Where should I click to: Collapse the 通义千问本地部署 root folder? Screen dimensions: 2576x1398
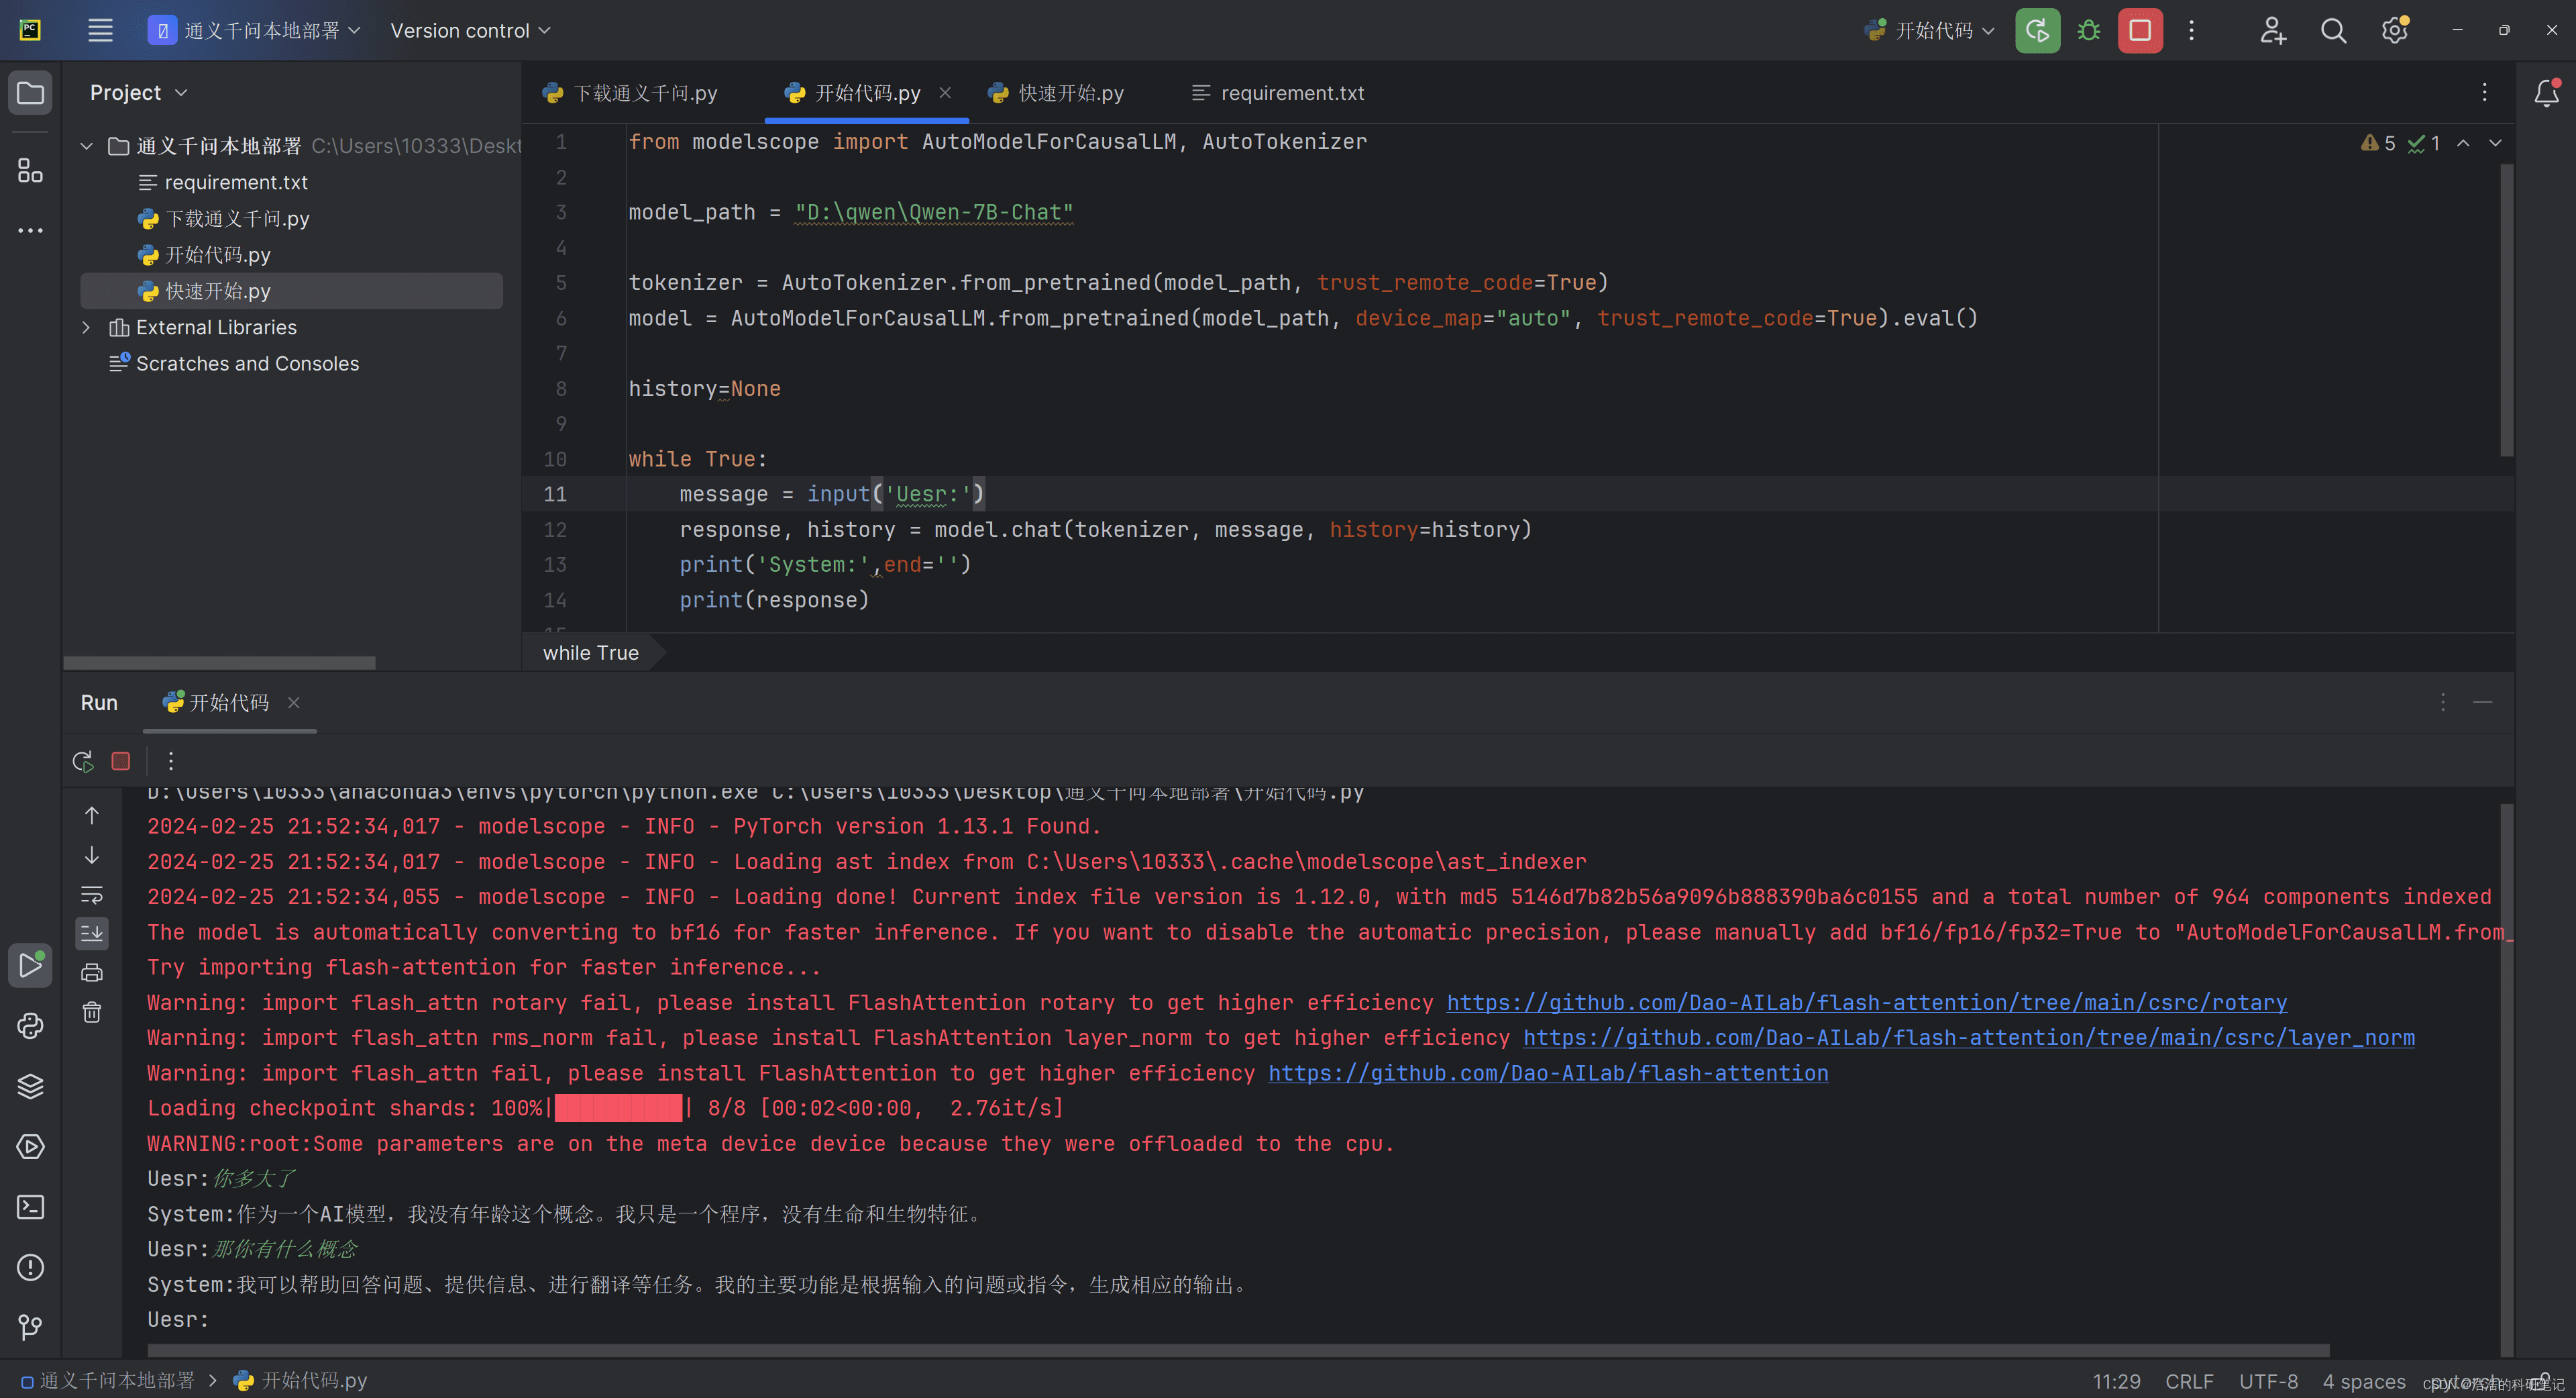[87, 146]
